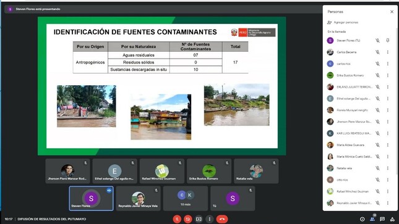
Task: Select Reynaldo Javier Minaya Vela tile
Action: (x=139, y=198)
